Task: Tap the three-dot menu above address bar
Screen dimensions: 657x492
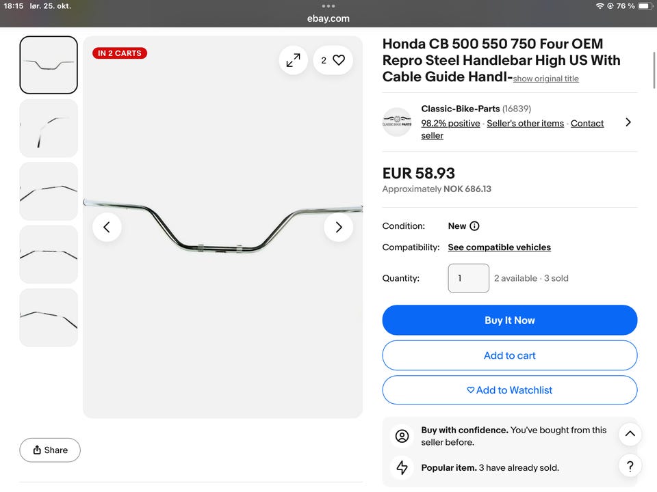Action: (x=328, y=6)
